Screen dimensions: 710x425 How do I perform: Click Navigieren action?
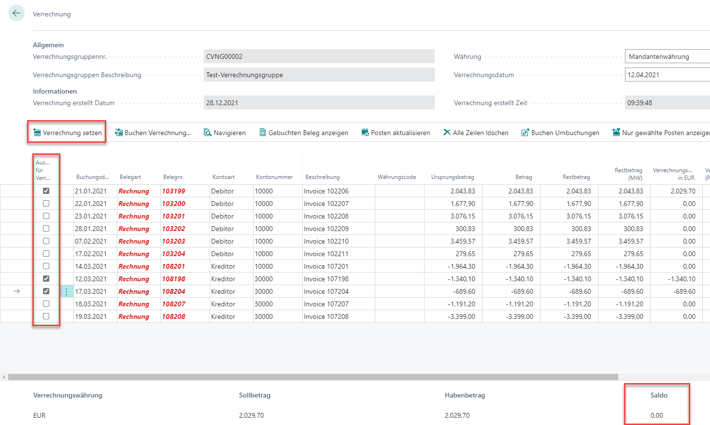pos(225,133)
